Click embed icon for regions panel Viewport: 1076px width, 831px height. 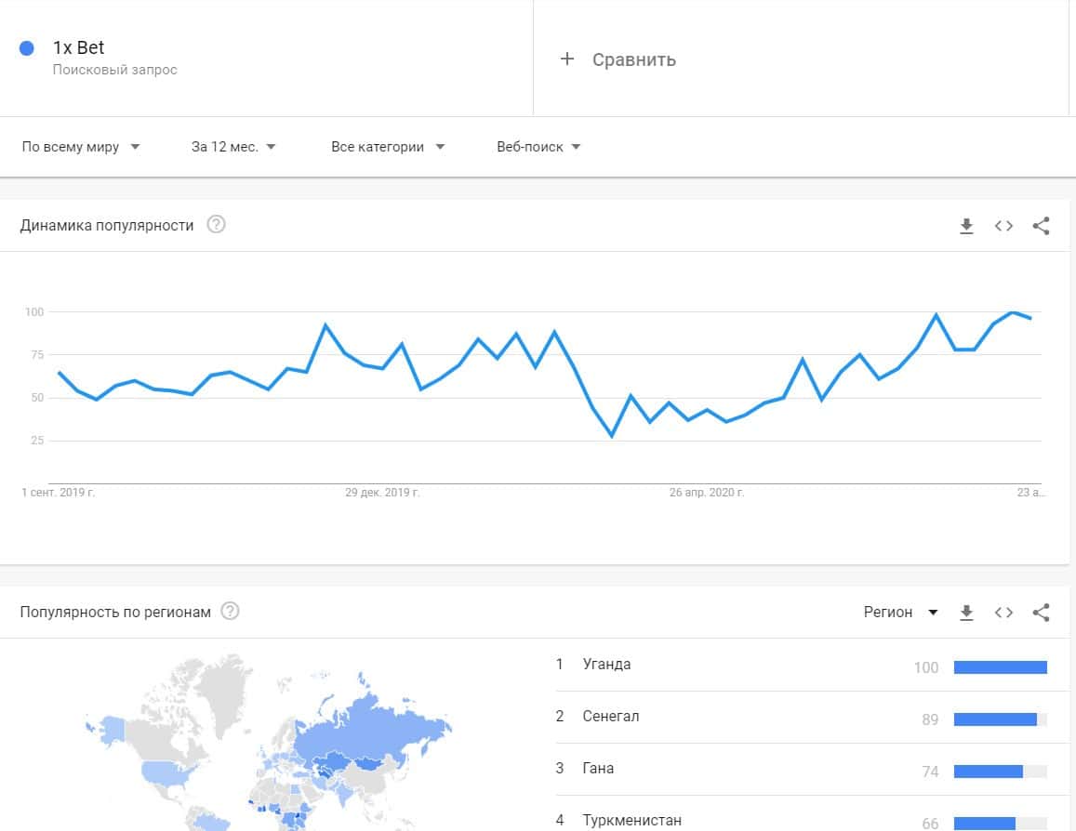pos(1003,613)
